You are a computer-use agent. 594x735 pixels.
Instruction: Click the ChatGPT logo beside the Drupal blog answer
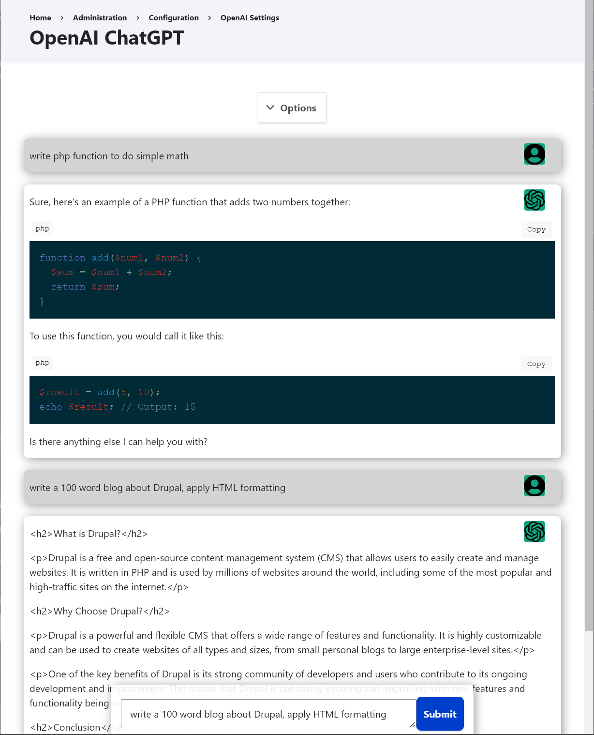[535, 532]
